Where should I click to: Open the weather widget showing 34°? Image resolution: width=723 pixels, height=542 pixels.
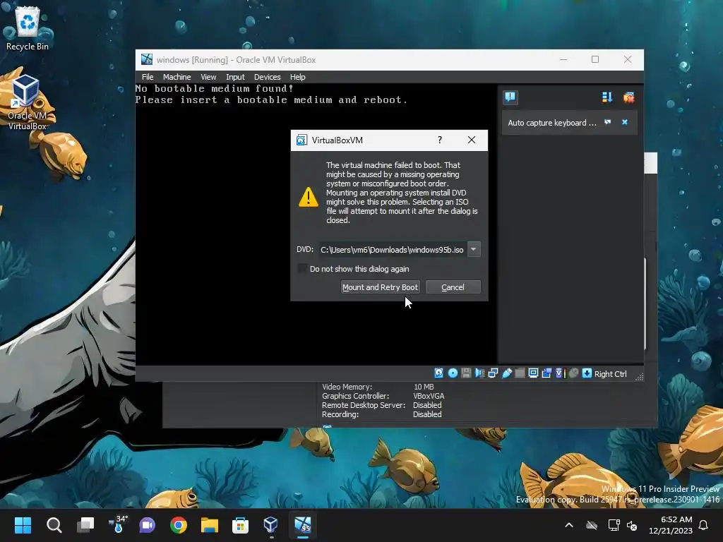tap(117, 525)
